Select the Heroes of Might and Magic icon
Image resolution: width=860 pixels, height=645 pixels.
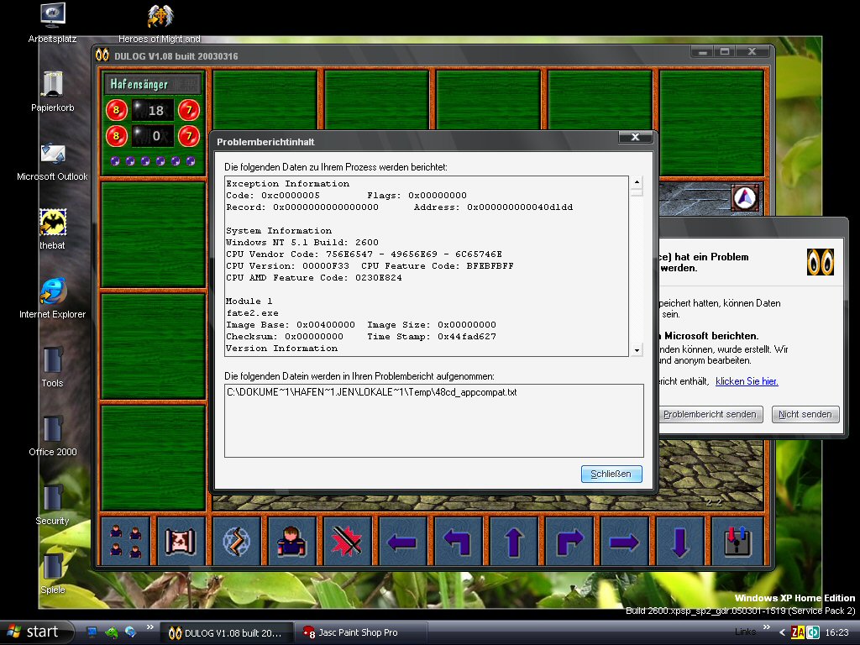[x=160, y=23]
